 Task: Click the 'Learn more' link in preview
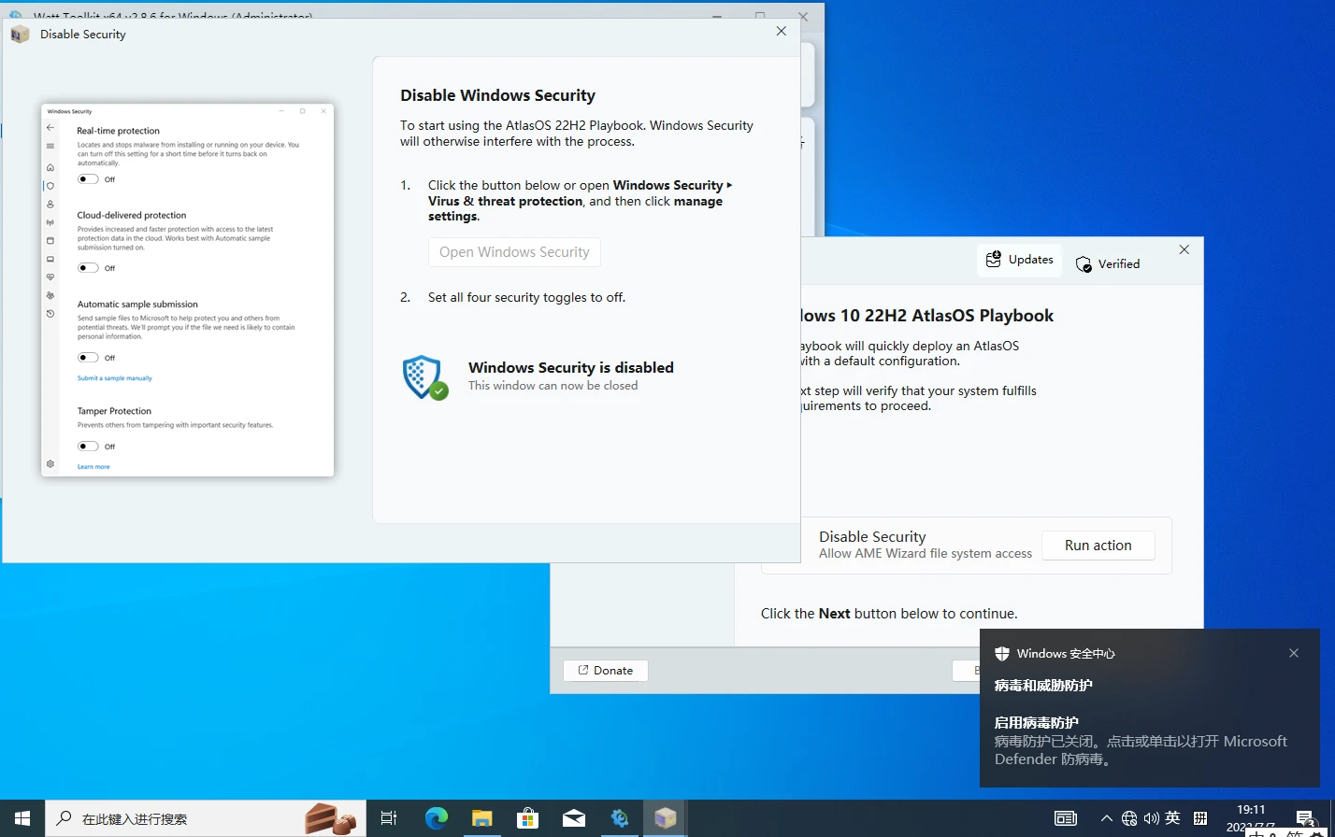pos(93,466)
